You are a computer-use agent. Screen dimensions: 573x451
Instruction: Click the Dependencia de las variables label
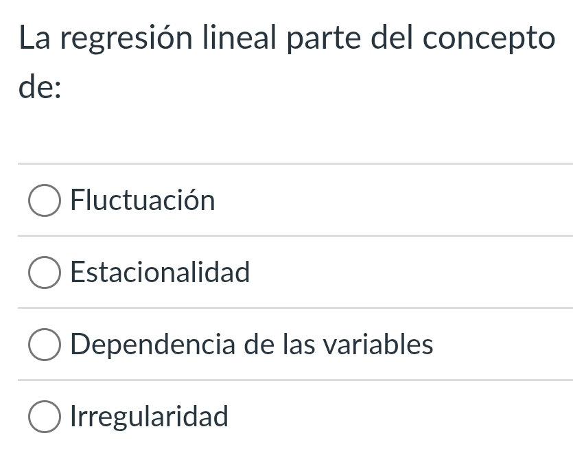click(x=251, y=345)
